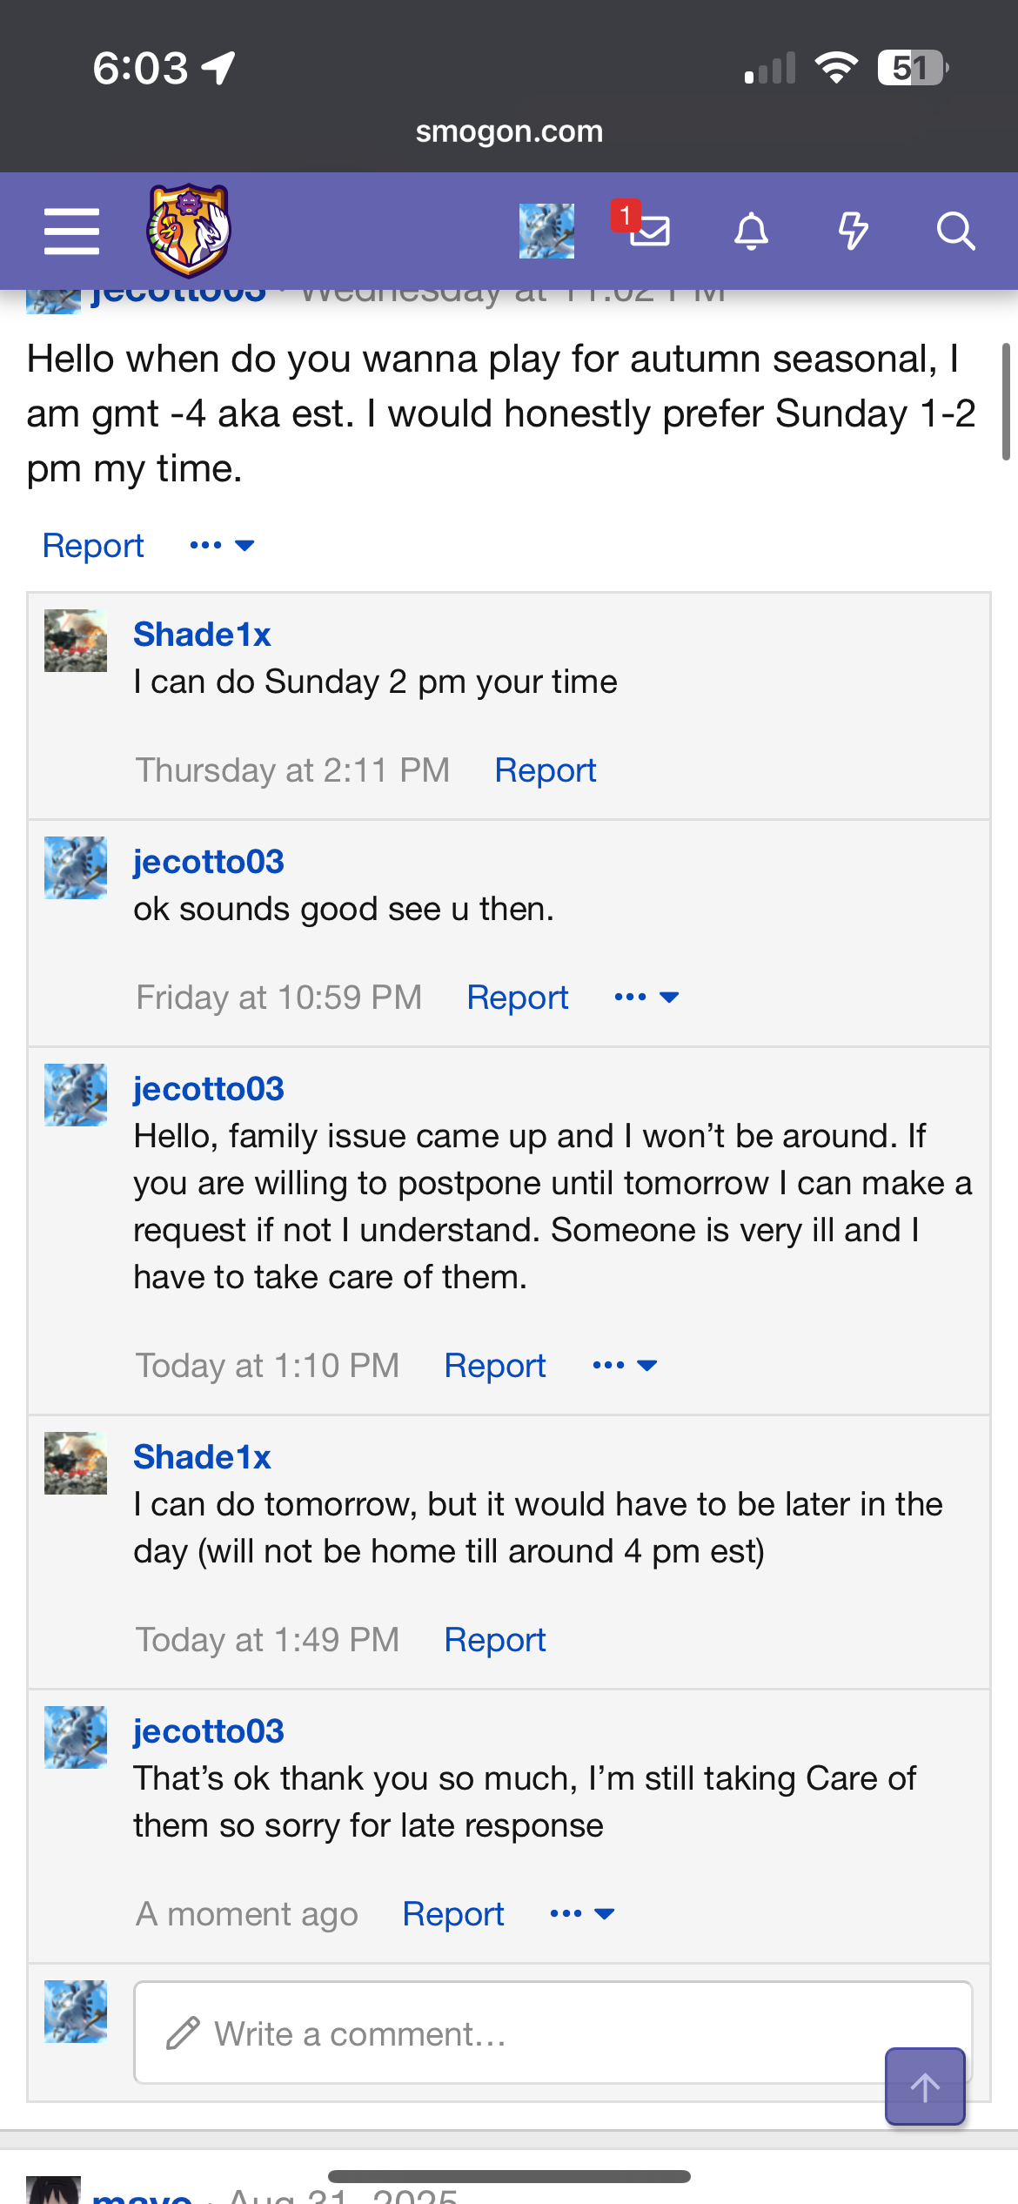Report Shade1x's 'I can do tomorrow' comment

(x=494, y=1640)
